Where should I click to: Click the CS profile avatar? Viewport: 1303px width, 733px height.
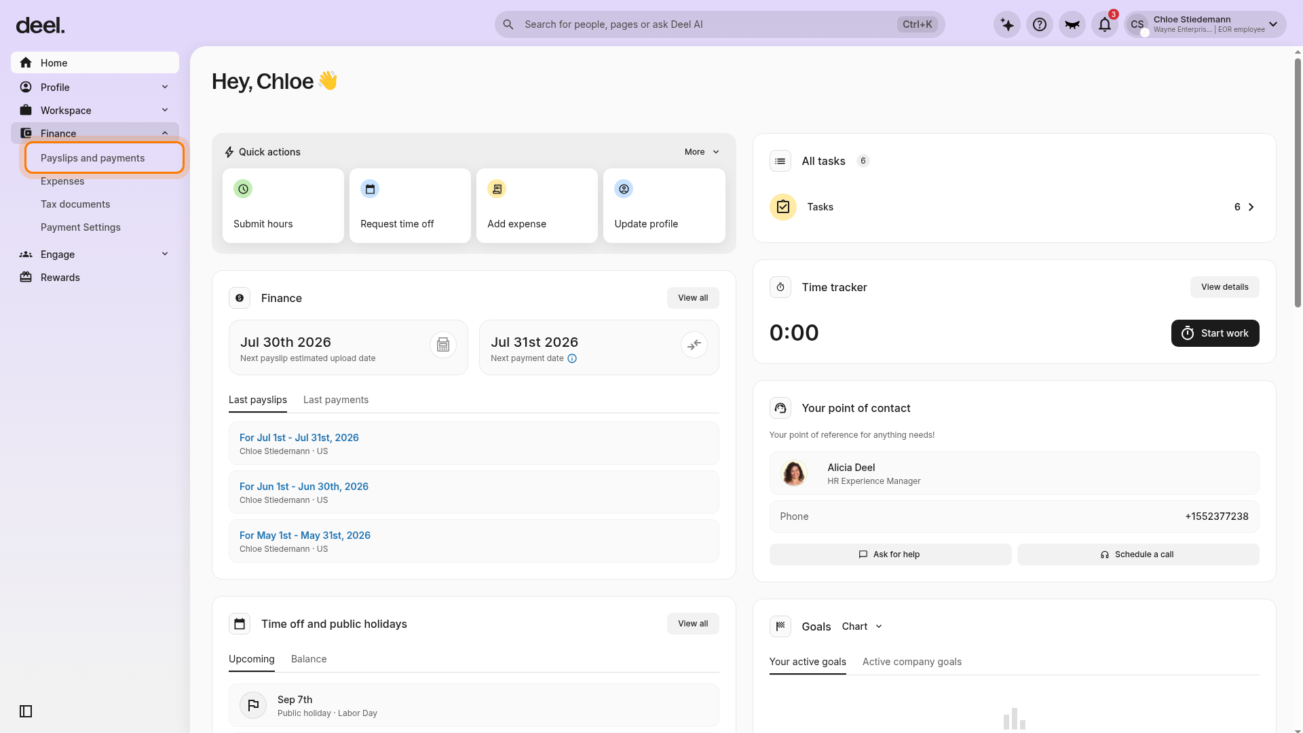click(1137, 25)
